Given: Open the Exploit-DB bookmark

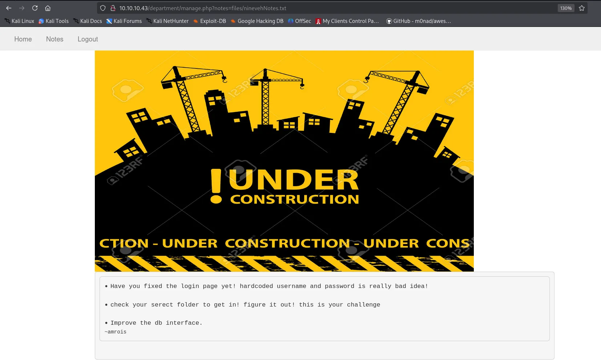Looking at the screenshot, I should coord(210,21).
